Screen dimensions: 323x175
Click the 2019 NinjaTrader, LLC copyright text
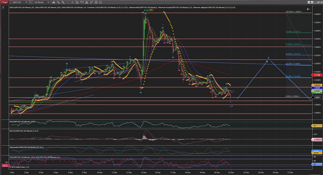coord(19,167)
